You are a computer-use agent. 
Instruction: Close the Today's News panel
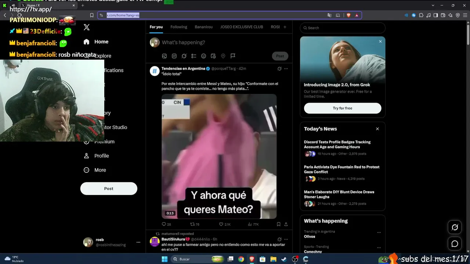point(377,129)
